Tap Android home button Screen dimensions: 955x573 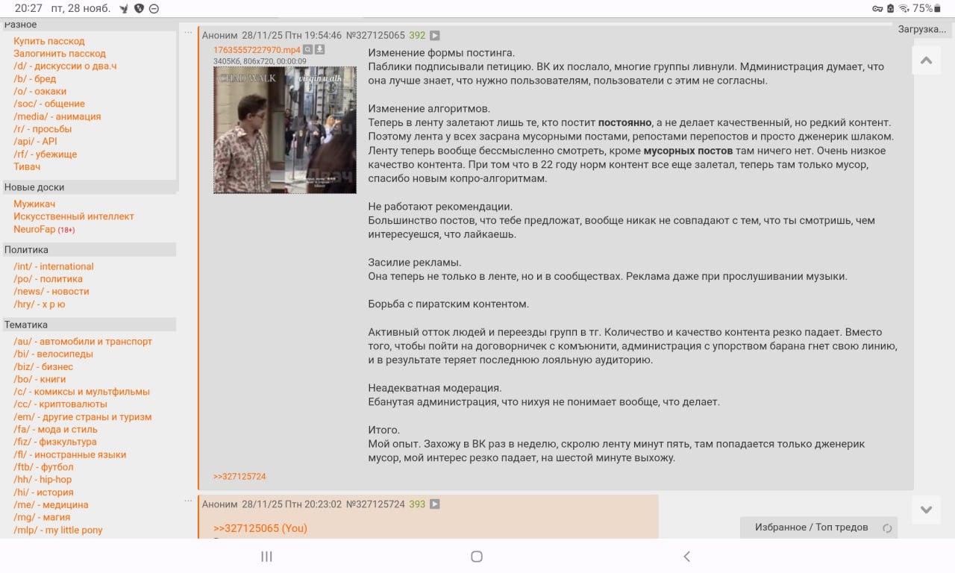[x=477, y=556]
